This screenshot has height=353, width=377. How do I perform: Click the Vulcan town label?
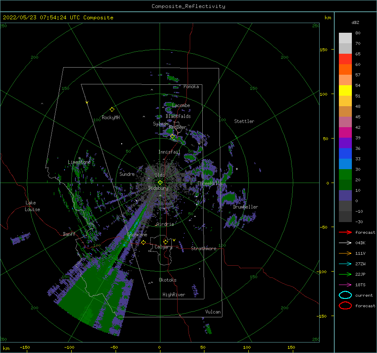pyautogui.click(x=213, y=312)
